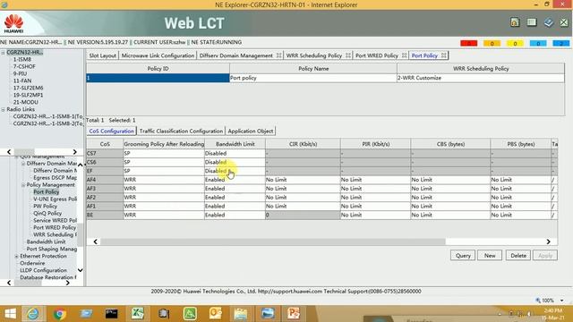573x322 pixels.
Task: Click the yellow minor alarm counter
Action: pyautogui.click(x=515, y=43)
